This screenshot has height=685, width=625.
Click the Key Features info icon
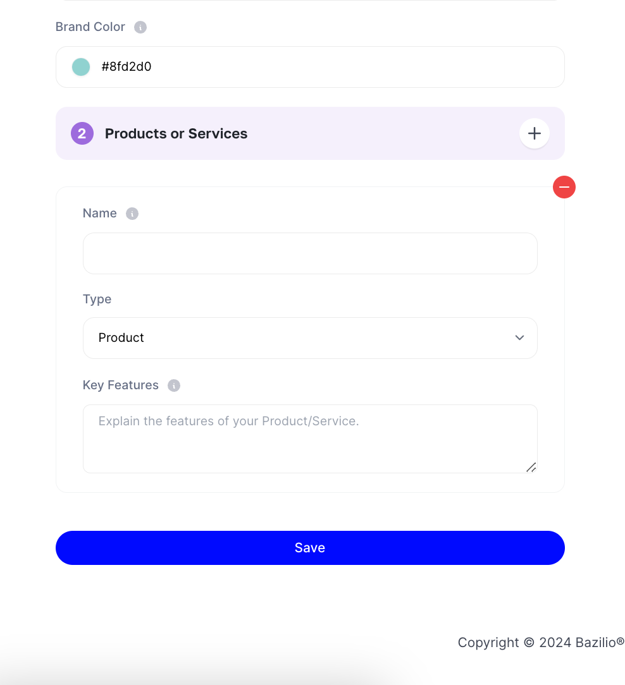(174, 385)
